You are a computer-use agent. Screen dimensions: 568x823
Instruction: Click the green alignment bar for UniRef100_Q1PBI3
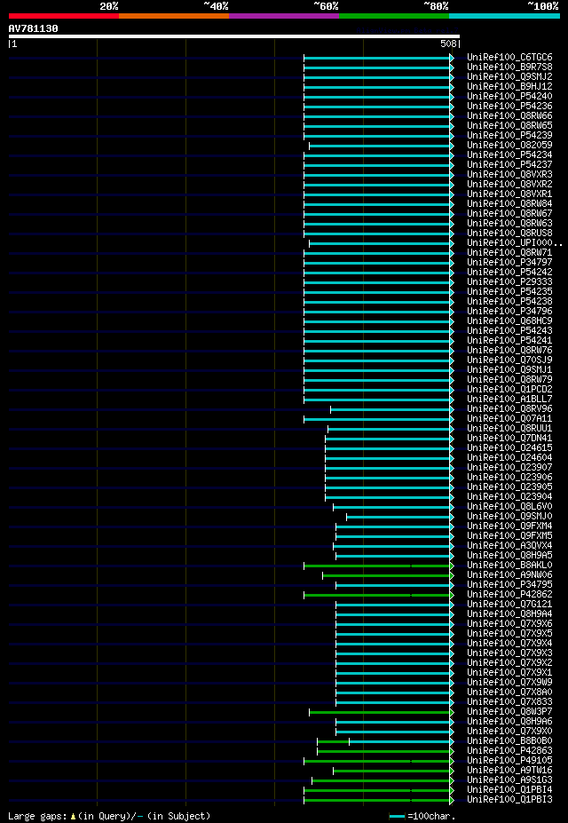[x=377, y=801]
